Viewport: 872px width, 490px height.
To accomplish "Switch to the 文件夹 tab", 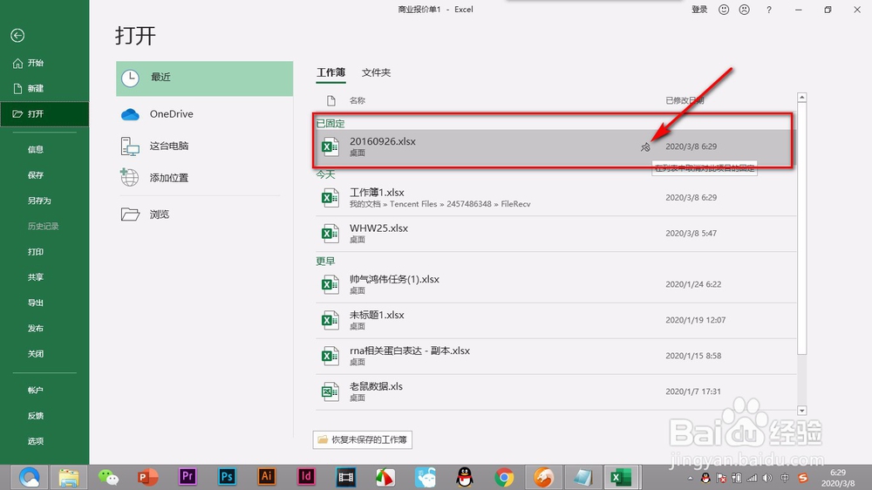I will coord(376,73).
